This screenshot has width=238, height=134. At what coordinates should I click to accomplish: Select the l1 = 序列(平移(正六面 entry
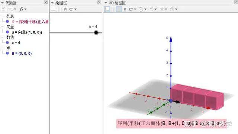point(30,22)
